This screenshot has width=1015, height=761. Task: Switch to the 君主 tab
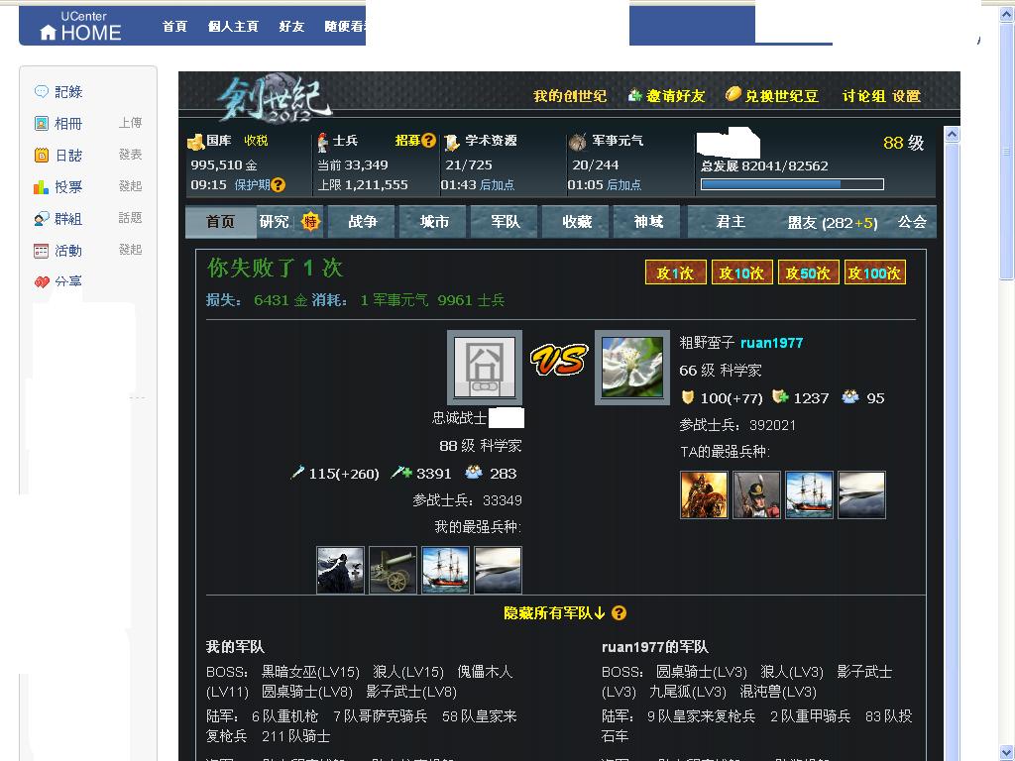pyautogui.click(x=731, y=222)
